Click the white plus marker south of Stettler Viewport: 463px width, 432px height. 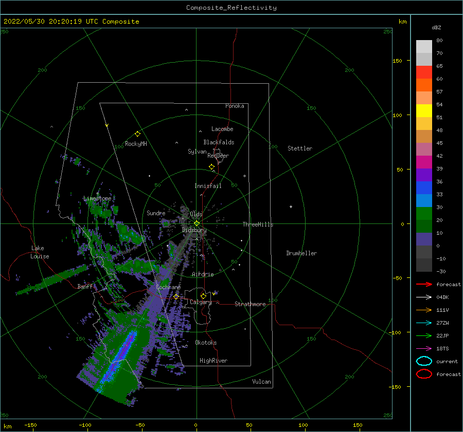(x=291, y=206)
